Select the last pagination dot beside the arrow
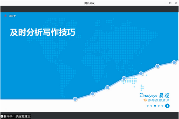Image resolution: width=179 pixels, height=119 pixels. point(162,106)
